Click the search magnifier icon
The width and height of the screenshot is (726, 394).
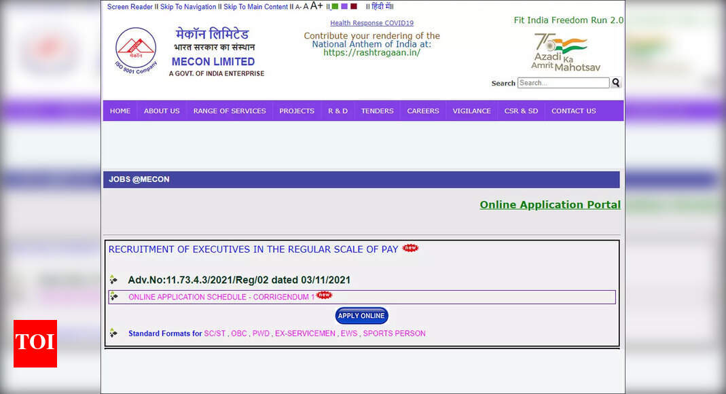[x=615, y=82]
